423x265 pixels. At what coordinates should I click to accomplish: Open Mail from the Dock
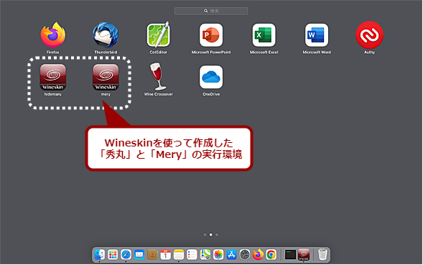coord(139,254)
